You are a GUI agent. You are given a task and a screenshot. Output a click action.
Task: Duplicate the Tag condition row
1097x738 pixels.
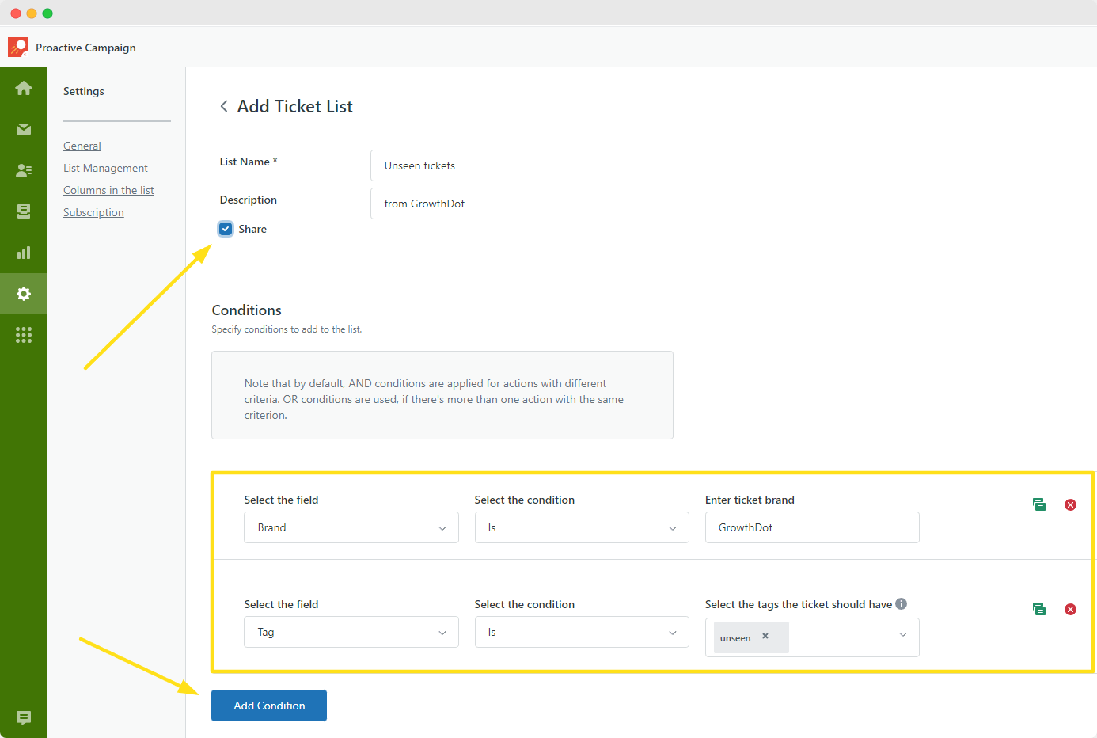pyautogui.click(x=1039, y=609)
